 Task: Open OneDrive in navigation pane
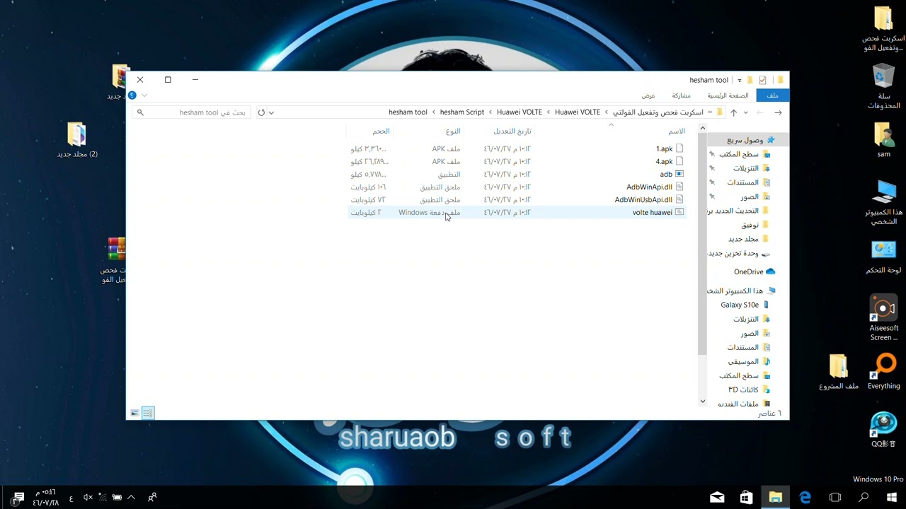[755, 271]
